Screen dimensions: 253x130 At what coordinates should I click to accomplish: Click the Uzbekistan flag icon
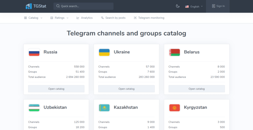[x=34, y=108]
